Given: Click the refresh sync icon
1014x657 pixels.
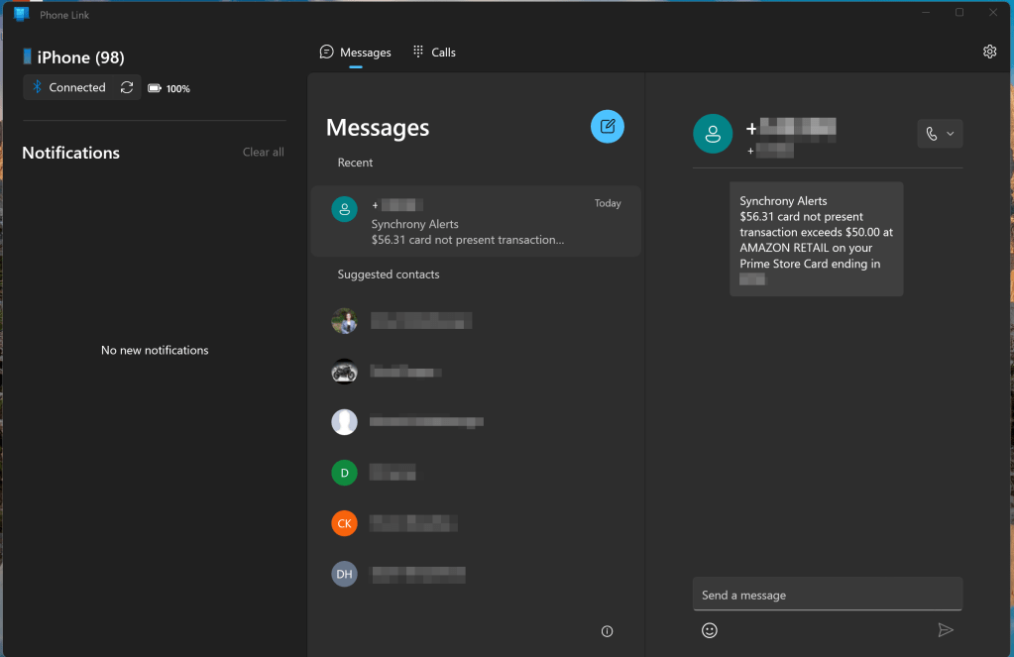Looking at the screenshot, I should [127, 87].
